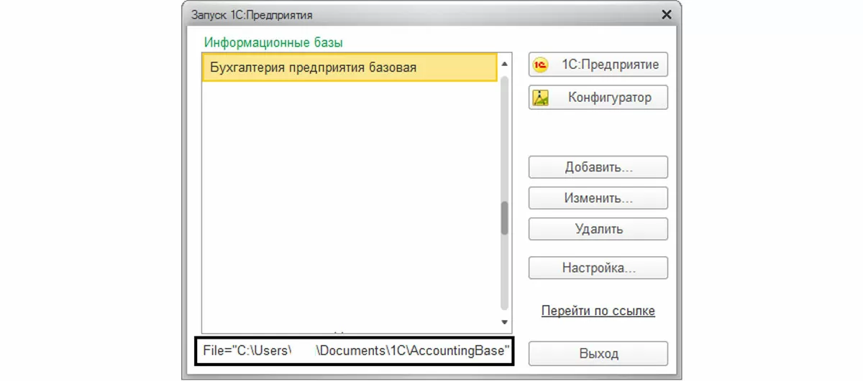Click the vertical scrollbar thumb in the infobase list

(x=504, y=217)
